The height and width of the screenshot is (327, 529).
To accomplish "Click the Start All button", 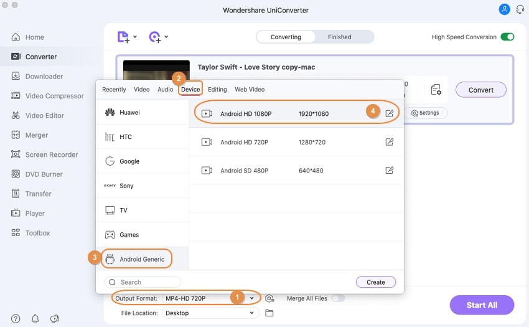I will coord(482,305).
